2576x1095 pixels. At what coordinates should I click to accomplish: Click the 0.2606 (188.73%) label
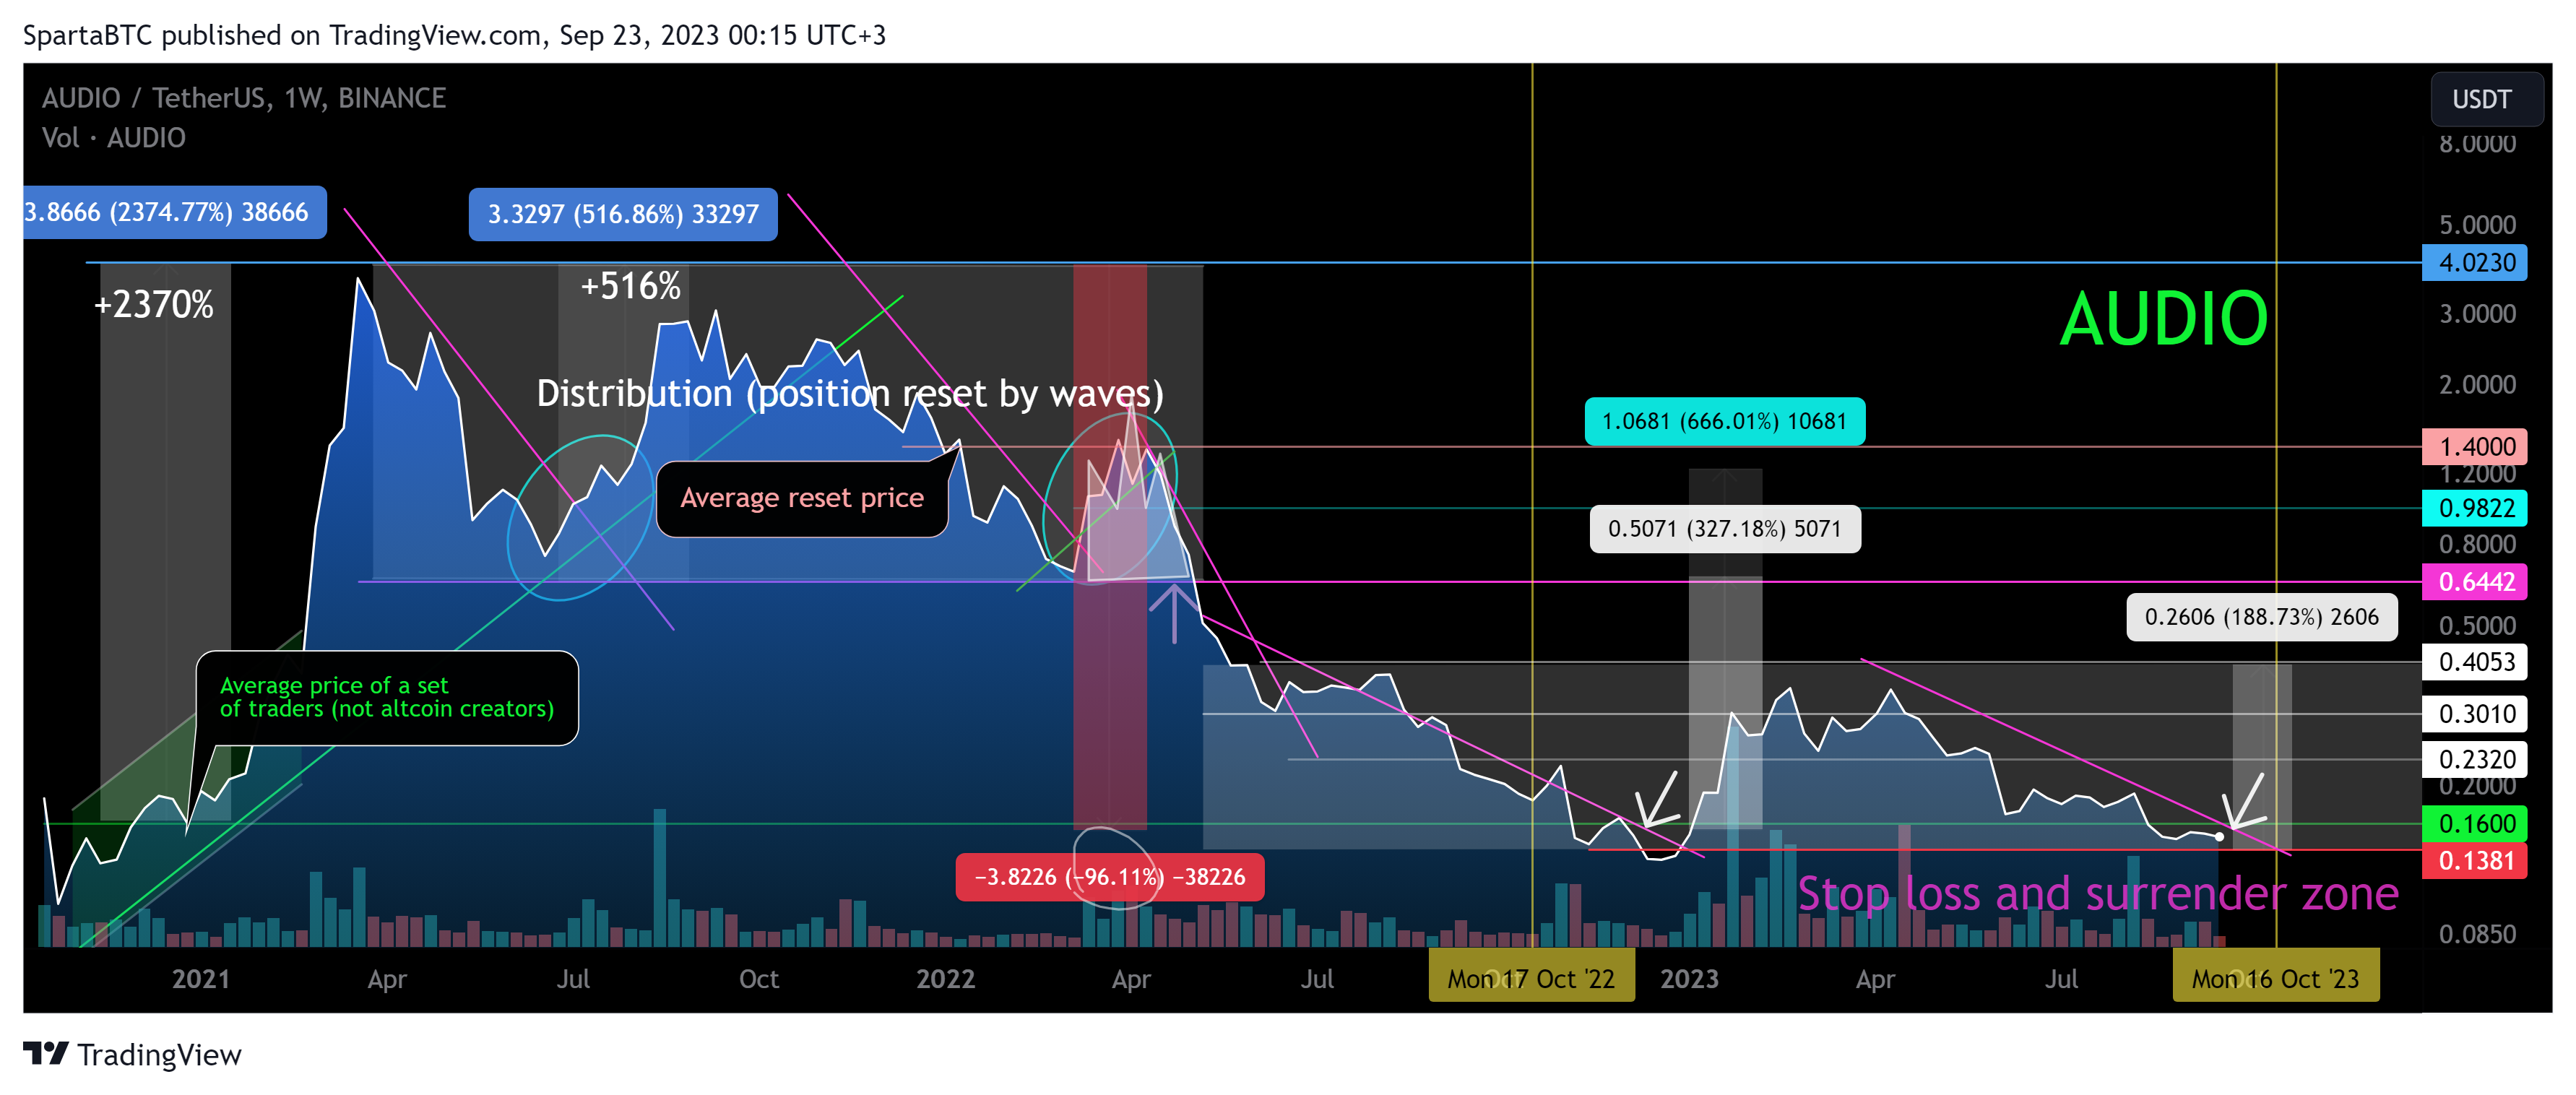[x=2261, y=616]
